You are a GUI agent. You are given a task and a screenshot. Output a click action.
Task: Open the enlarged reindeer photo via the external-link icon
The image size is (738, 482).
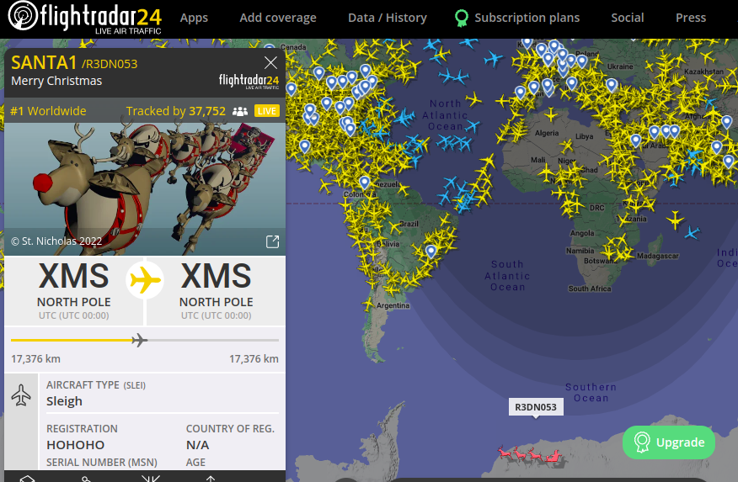tap(272, 241)
